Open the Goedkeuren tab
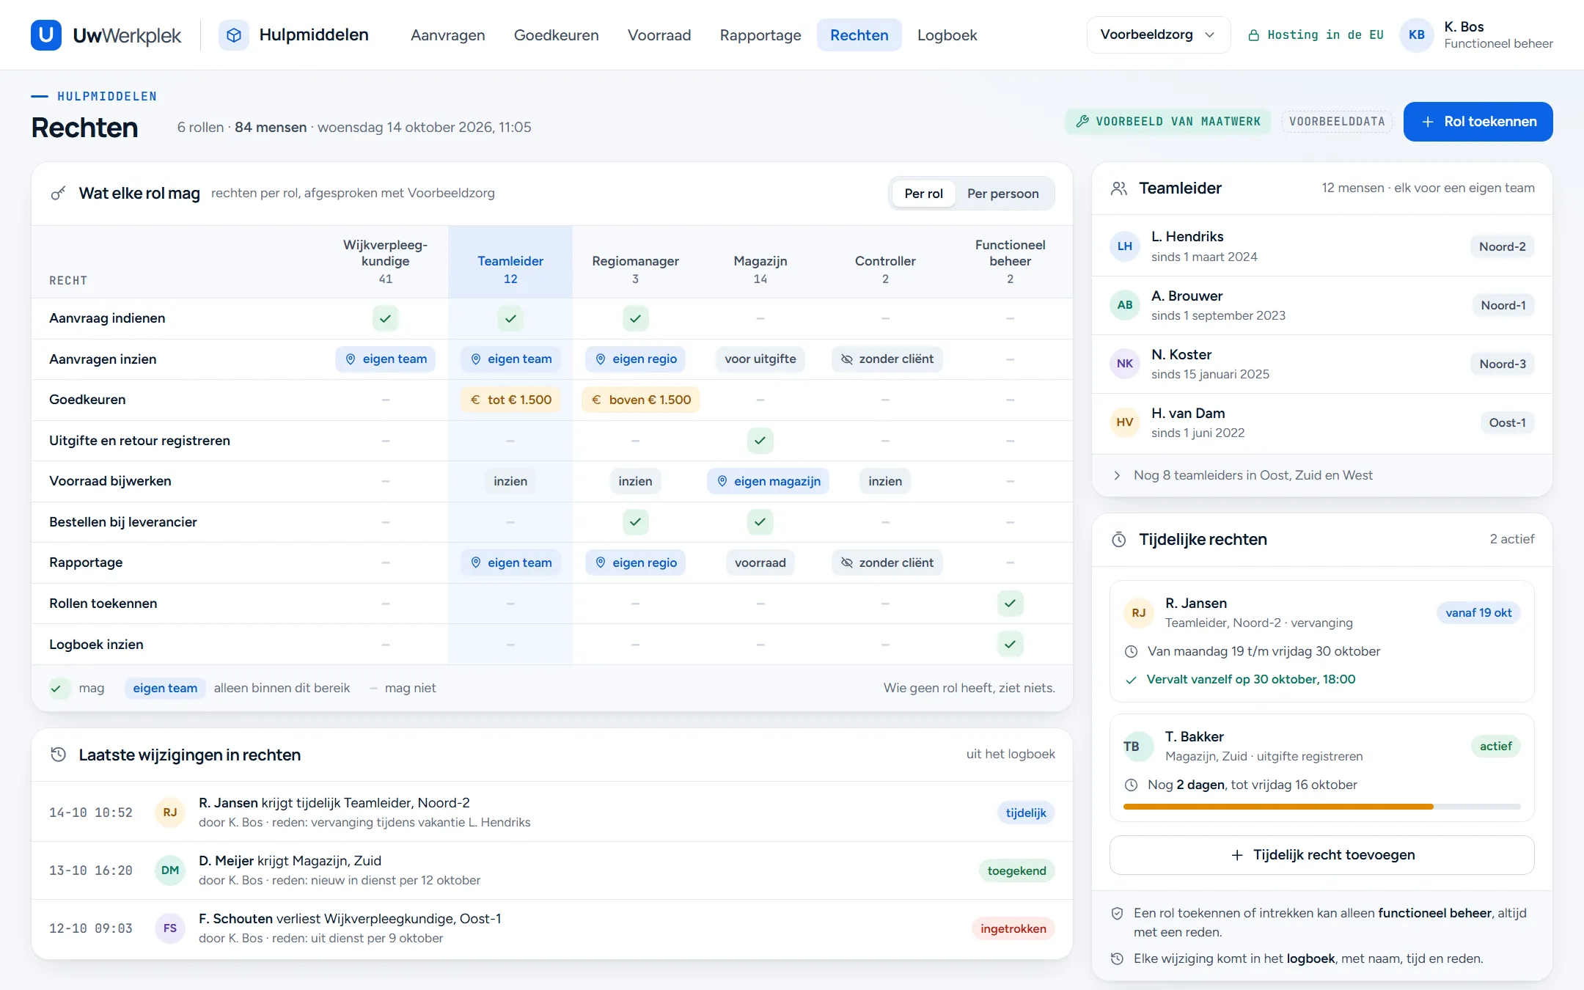 point(556,35)
